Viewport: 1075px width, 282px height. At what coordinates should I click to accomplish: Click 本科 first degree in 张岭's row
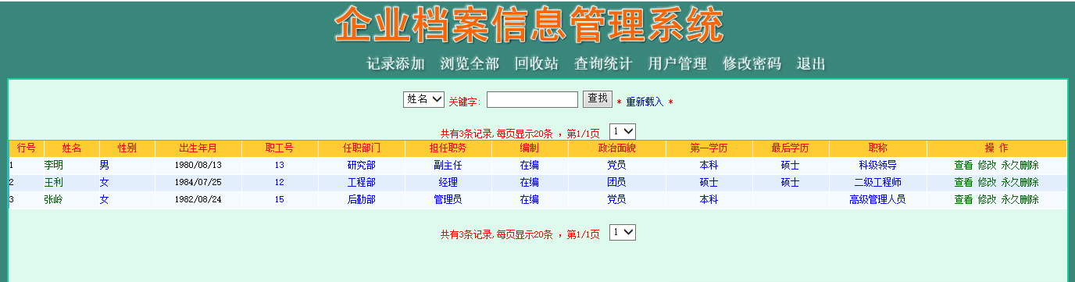tap(709, 199)
